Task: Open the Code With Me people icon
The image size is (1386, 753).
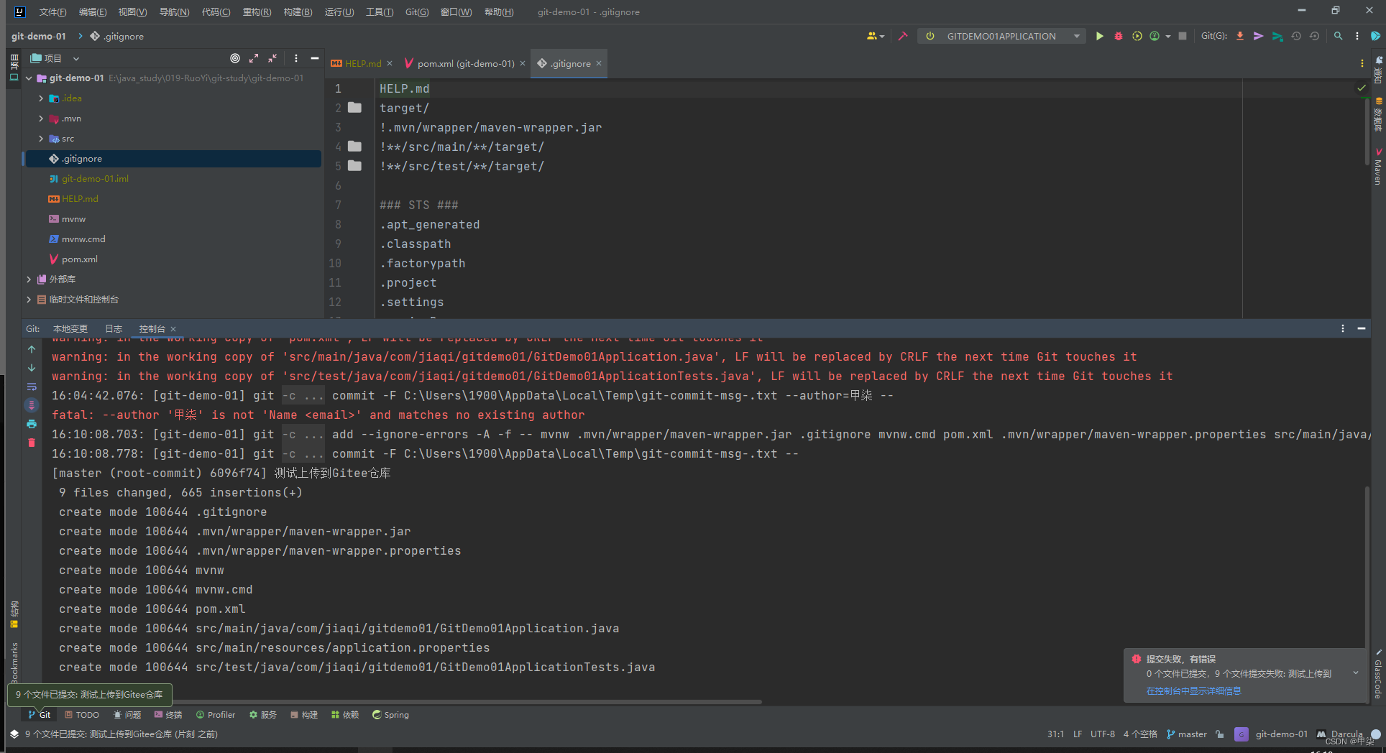Action: [x=874, y=36]
